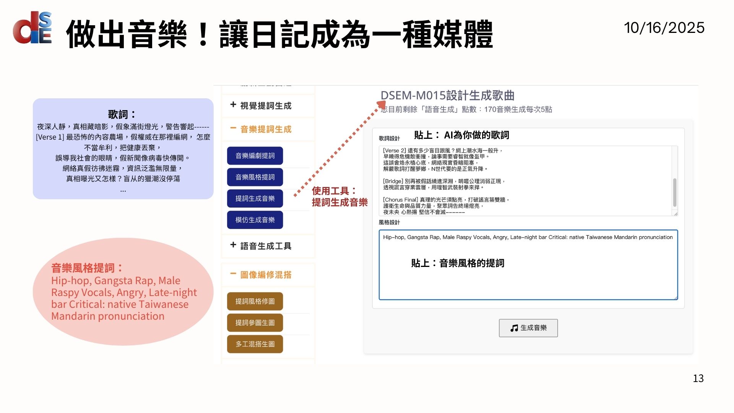Select the 提詞生成音樂 tool

(255, 198)
